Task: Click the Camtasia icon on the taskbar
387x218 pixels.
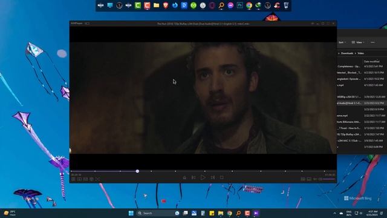Action: pos(247,213)
